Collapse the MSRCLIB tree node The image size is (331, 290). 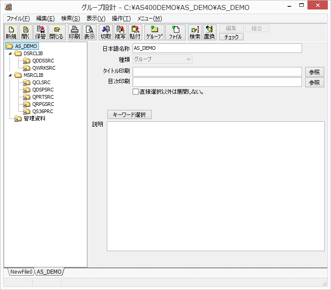pos(10,75)
